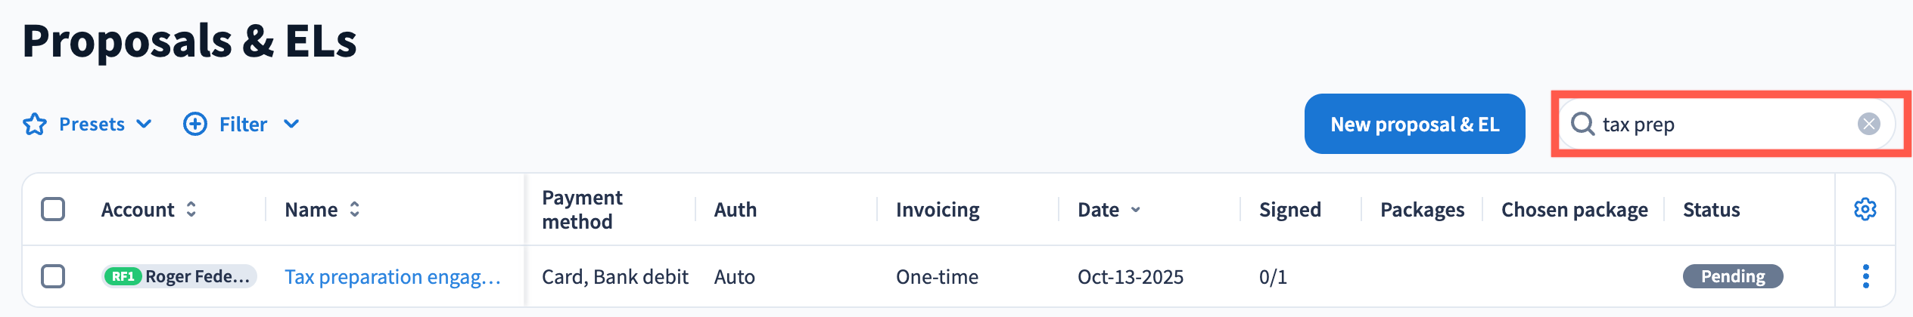Click the RF1 account badge
Screen dimensions: 1913x317
point(123,276)
